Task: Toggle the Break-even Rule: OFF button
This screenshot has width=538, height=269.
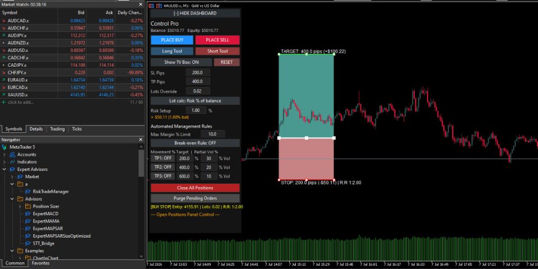Action: click(x=195, y=143)
